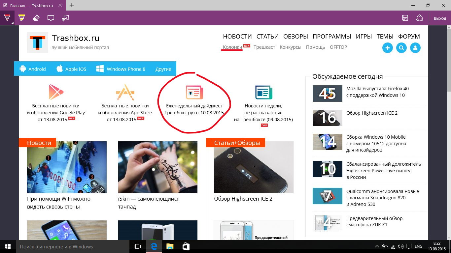Screen dimensions: 451x253
Task: Go to Колонки section
Action: (x=232, y=47)
